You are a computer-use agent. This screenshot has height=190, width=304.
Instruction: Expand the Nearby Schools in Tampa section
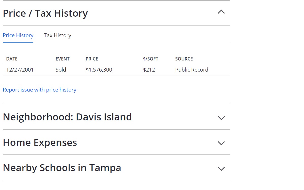coord(221,168)
